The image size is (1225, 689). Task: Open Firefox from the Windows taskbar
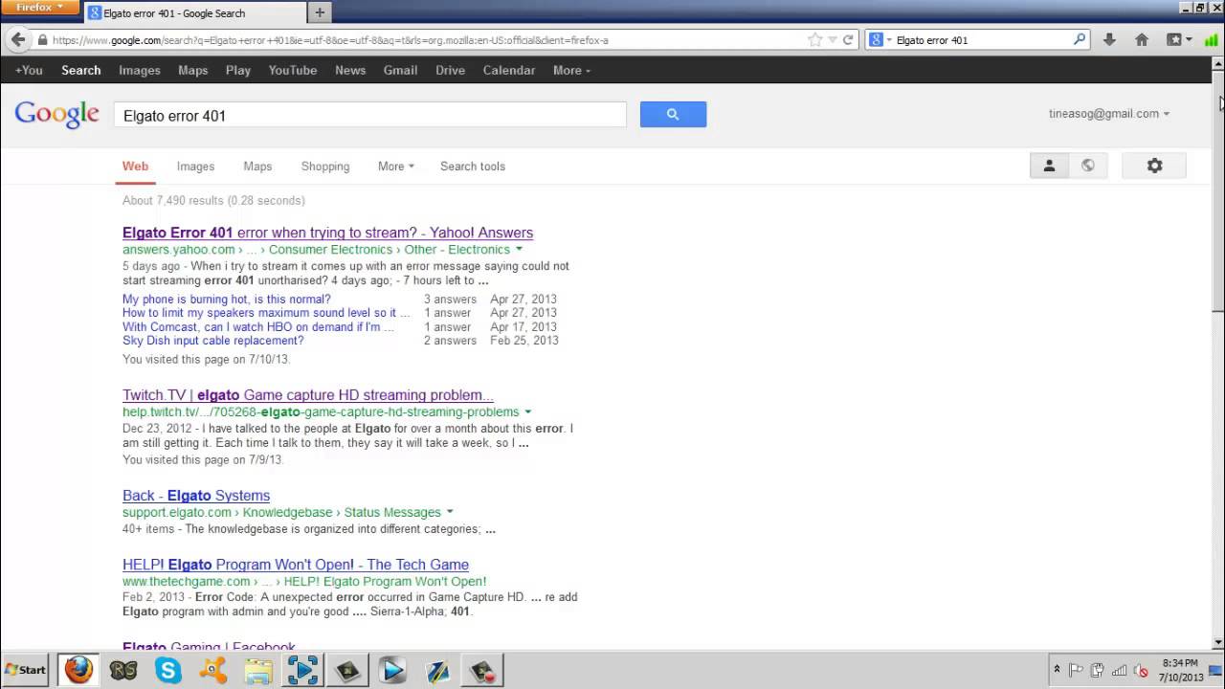pos(78,670)
